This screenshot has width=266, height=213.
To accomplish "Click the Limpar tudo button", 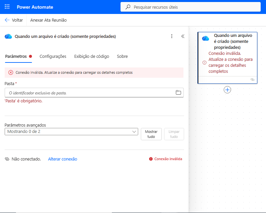I will click(x=174, y=134).
